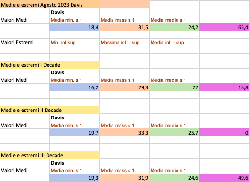This screenshot has height=182, width=250.
Task: Click the magenta cell showing 65,4
Action: (x=224, y=27)
